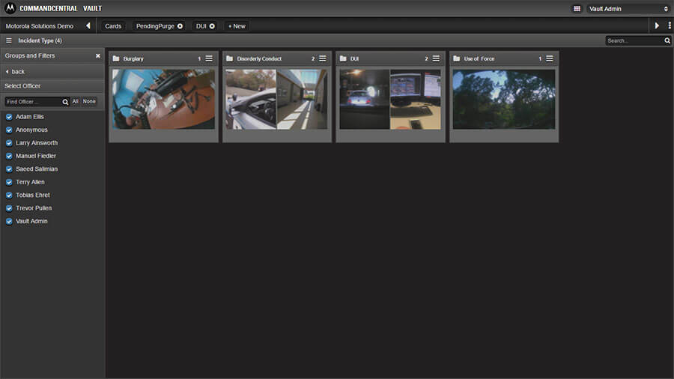Open the Disorderly Conduct car thumbnail

251,100
